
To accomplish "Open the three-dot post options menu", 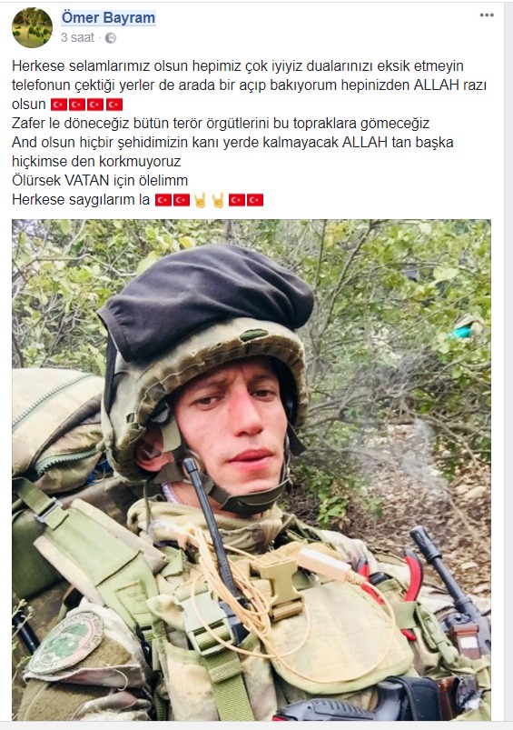I will coord(487,15).
